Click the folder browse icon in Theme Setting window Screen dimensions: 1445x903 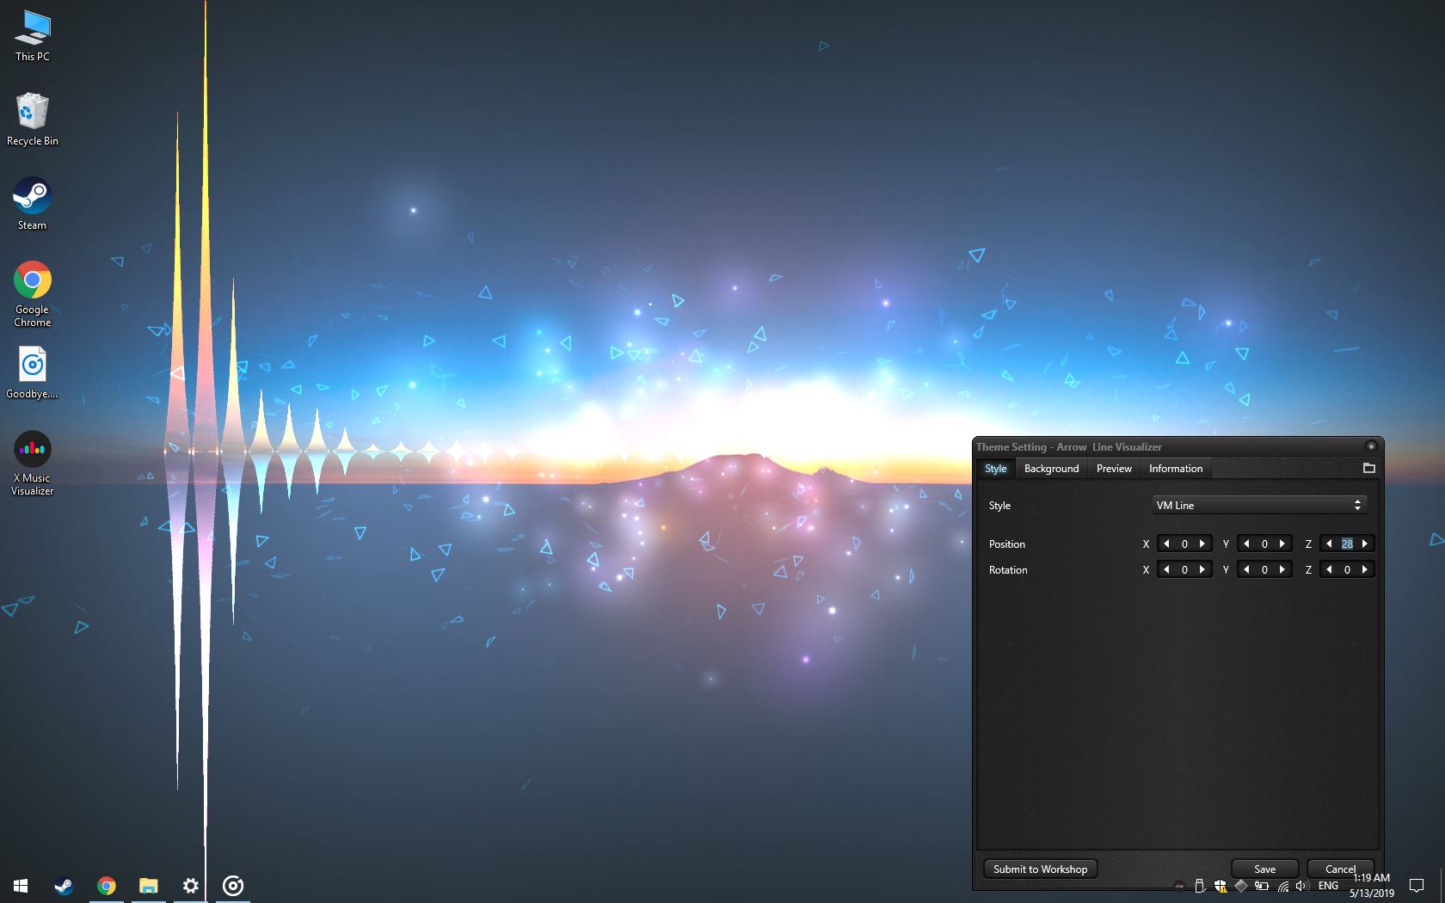point(1369,469)
